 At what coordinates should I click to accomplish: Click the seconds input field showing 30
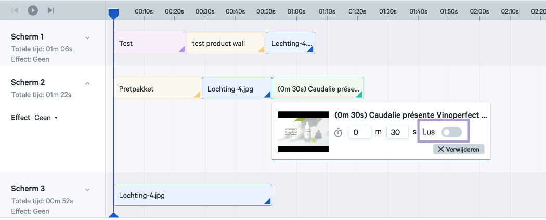click(x=397, y=132)
